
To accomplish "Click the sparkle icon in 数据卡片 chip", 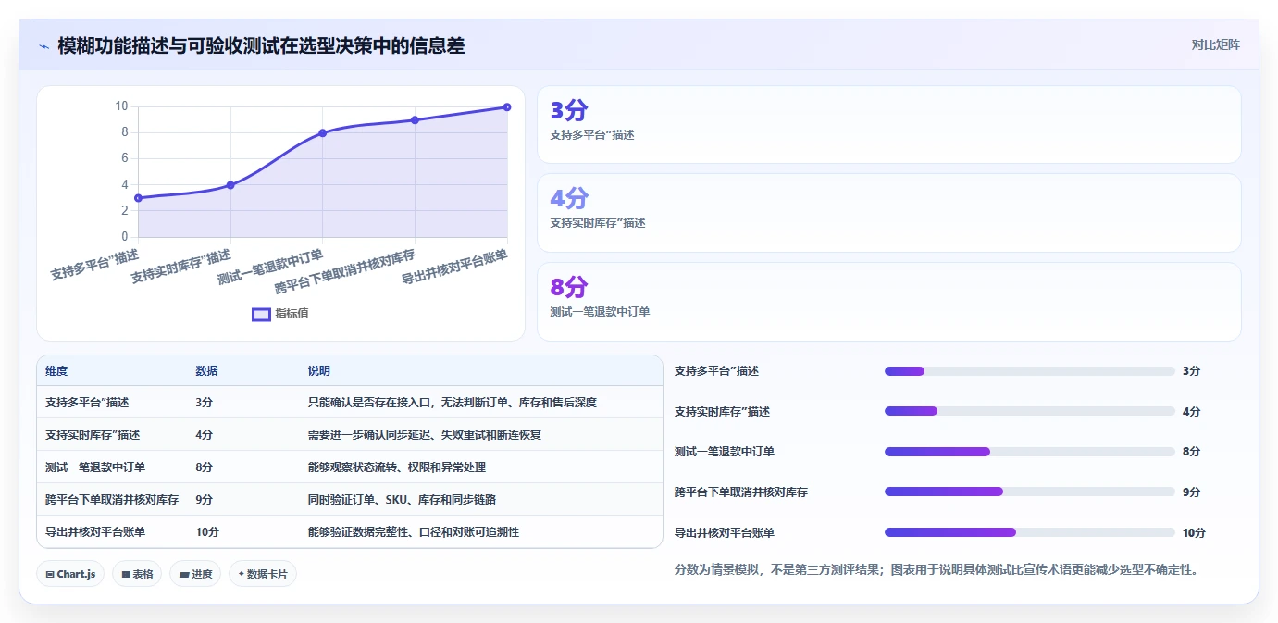I will 242,574.
